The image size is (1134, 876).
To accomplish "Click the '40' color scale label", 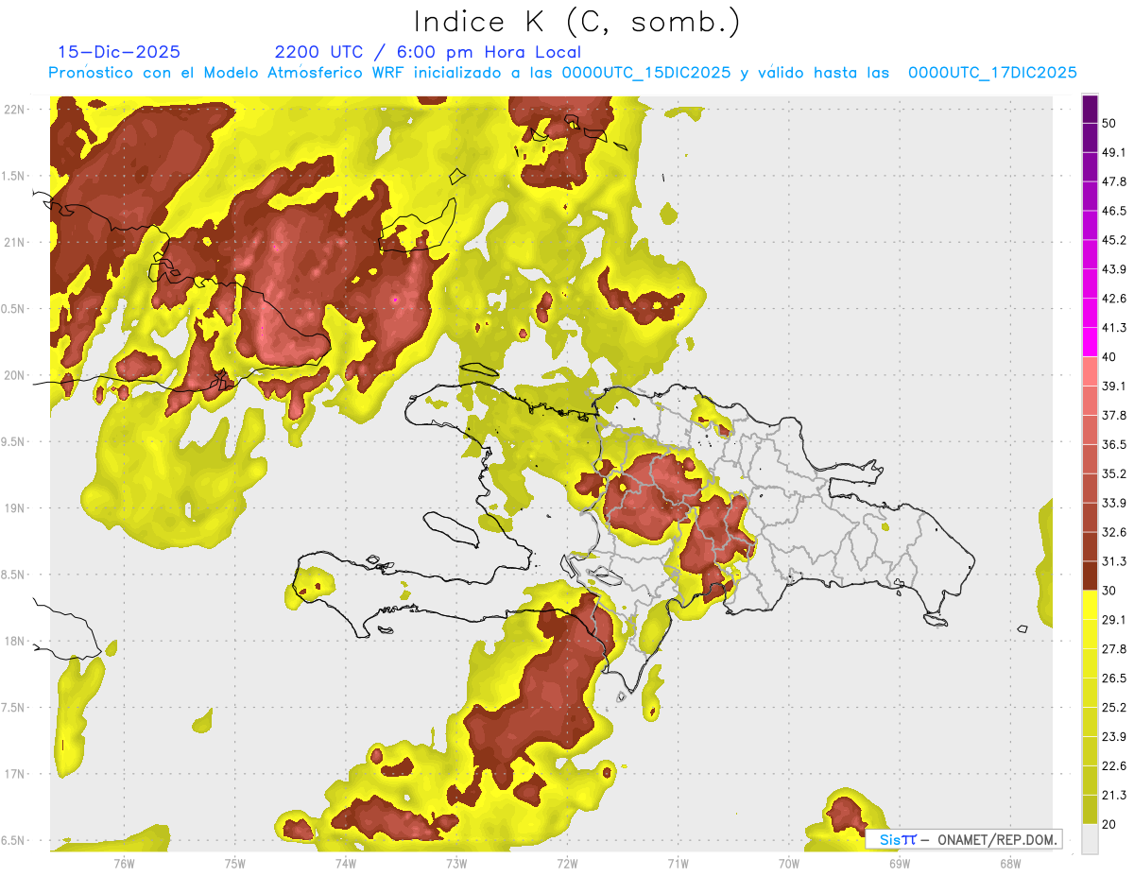I will pyautogui.click(x=1109, y=356).
